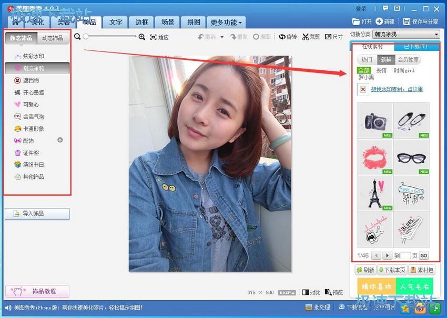Go to previous material page arrow
The width and height of the screenshot is (447, 318).
(377, 256)
